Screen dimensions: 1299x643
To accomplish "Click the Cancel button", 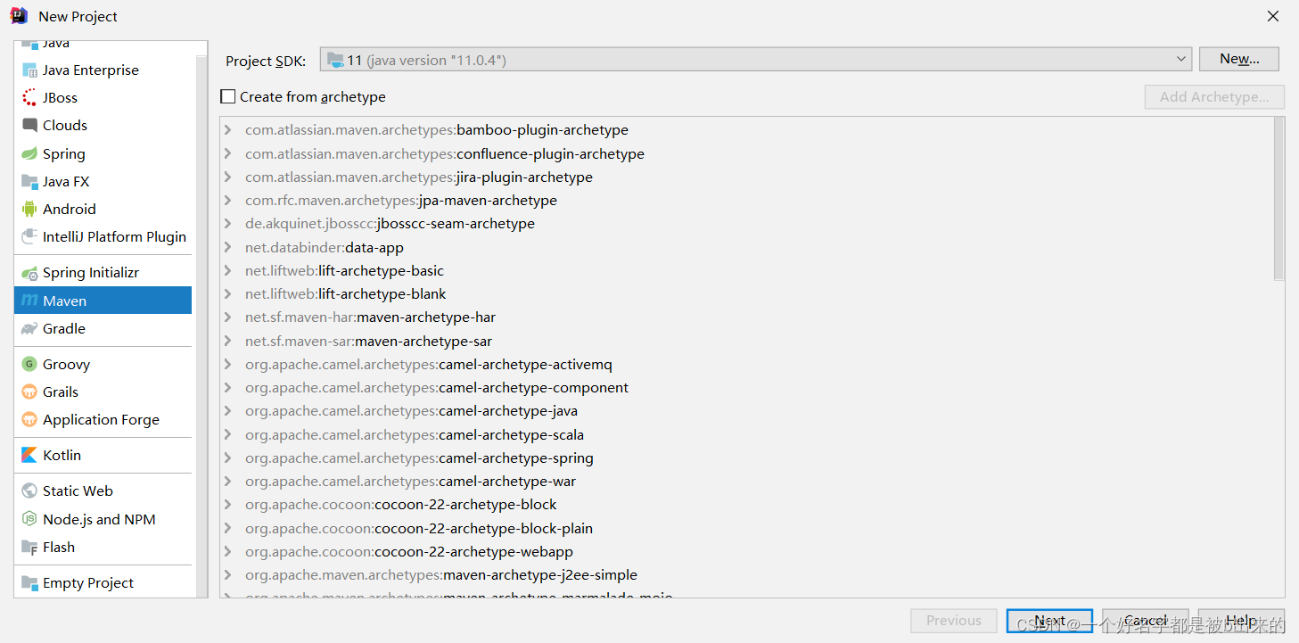I will coord(1146,621).
